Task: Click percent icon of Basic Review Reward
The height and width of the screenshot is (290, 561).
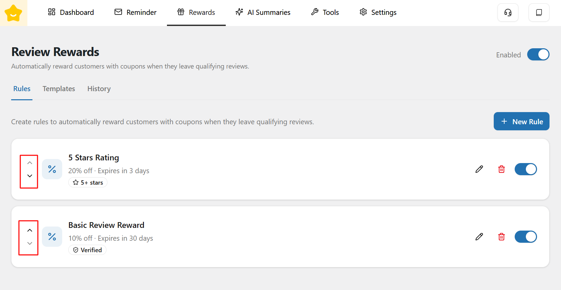Action: [52, 237]
